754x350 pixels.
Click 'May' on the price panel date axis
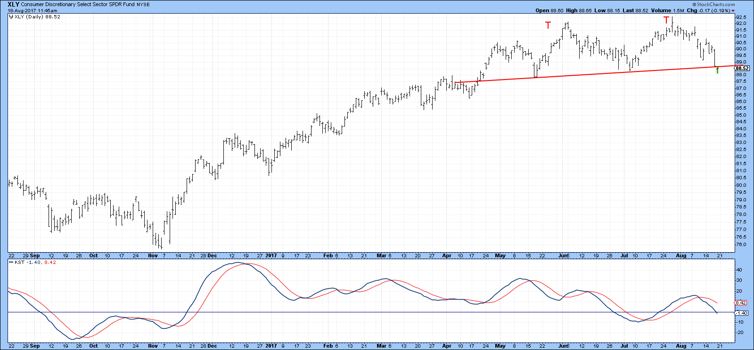click(x=500, y=256)
